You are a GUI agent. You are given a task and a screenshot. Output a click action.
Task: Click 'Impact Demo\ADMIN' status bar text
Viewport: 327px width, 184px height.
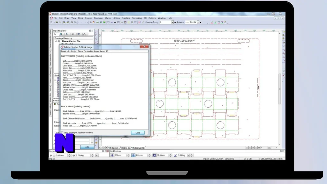tap(213, 159)
